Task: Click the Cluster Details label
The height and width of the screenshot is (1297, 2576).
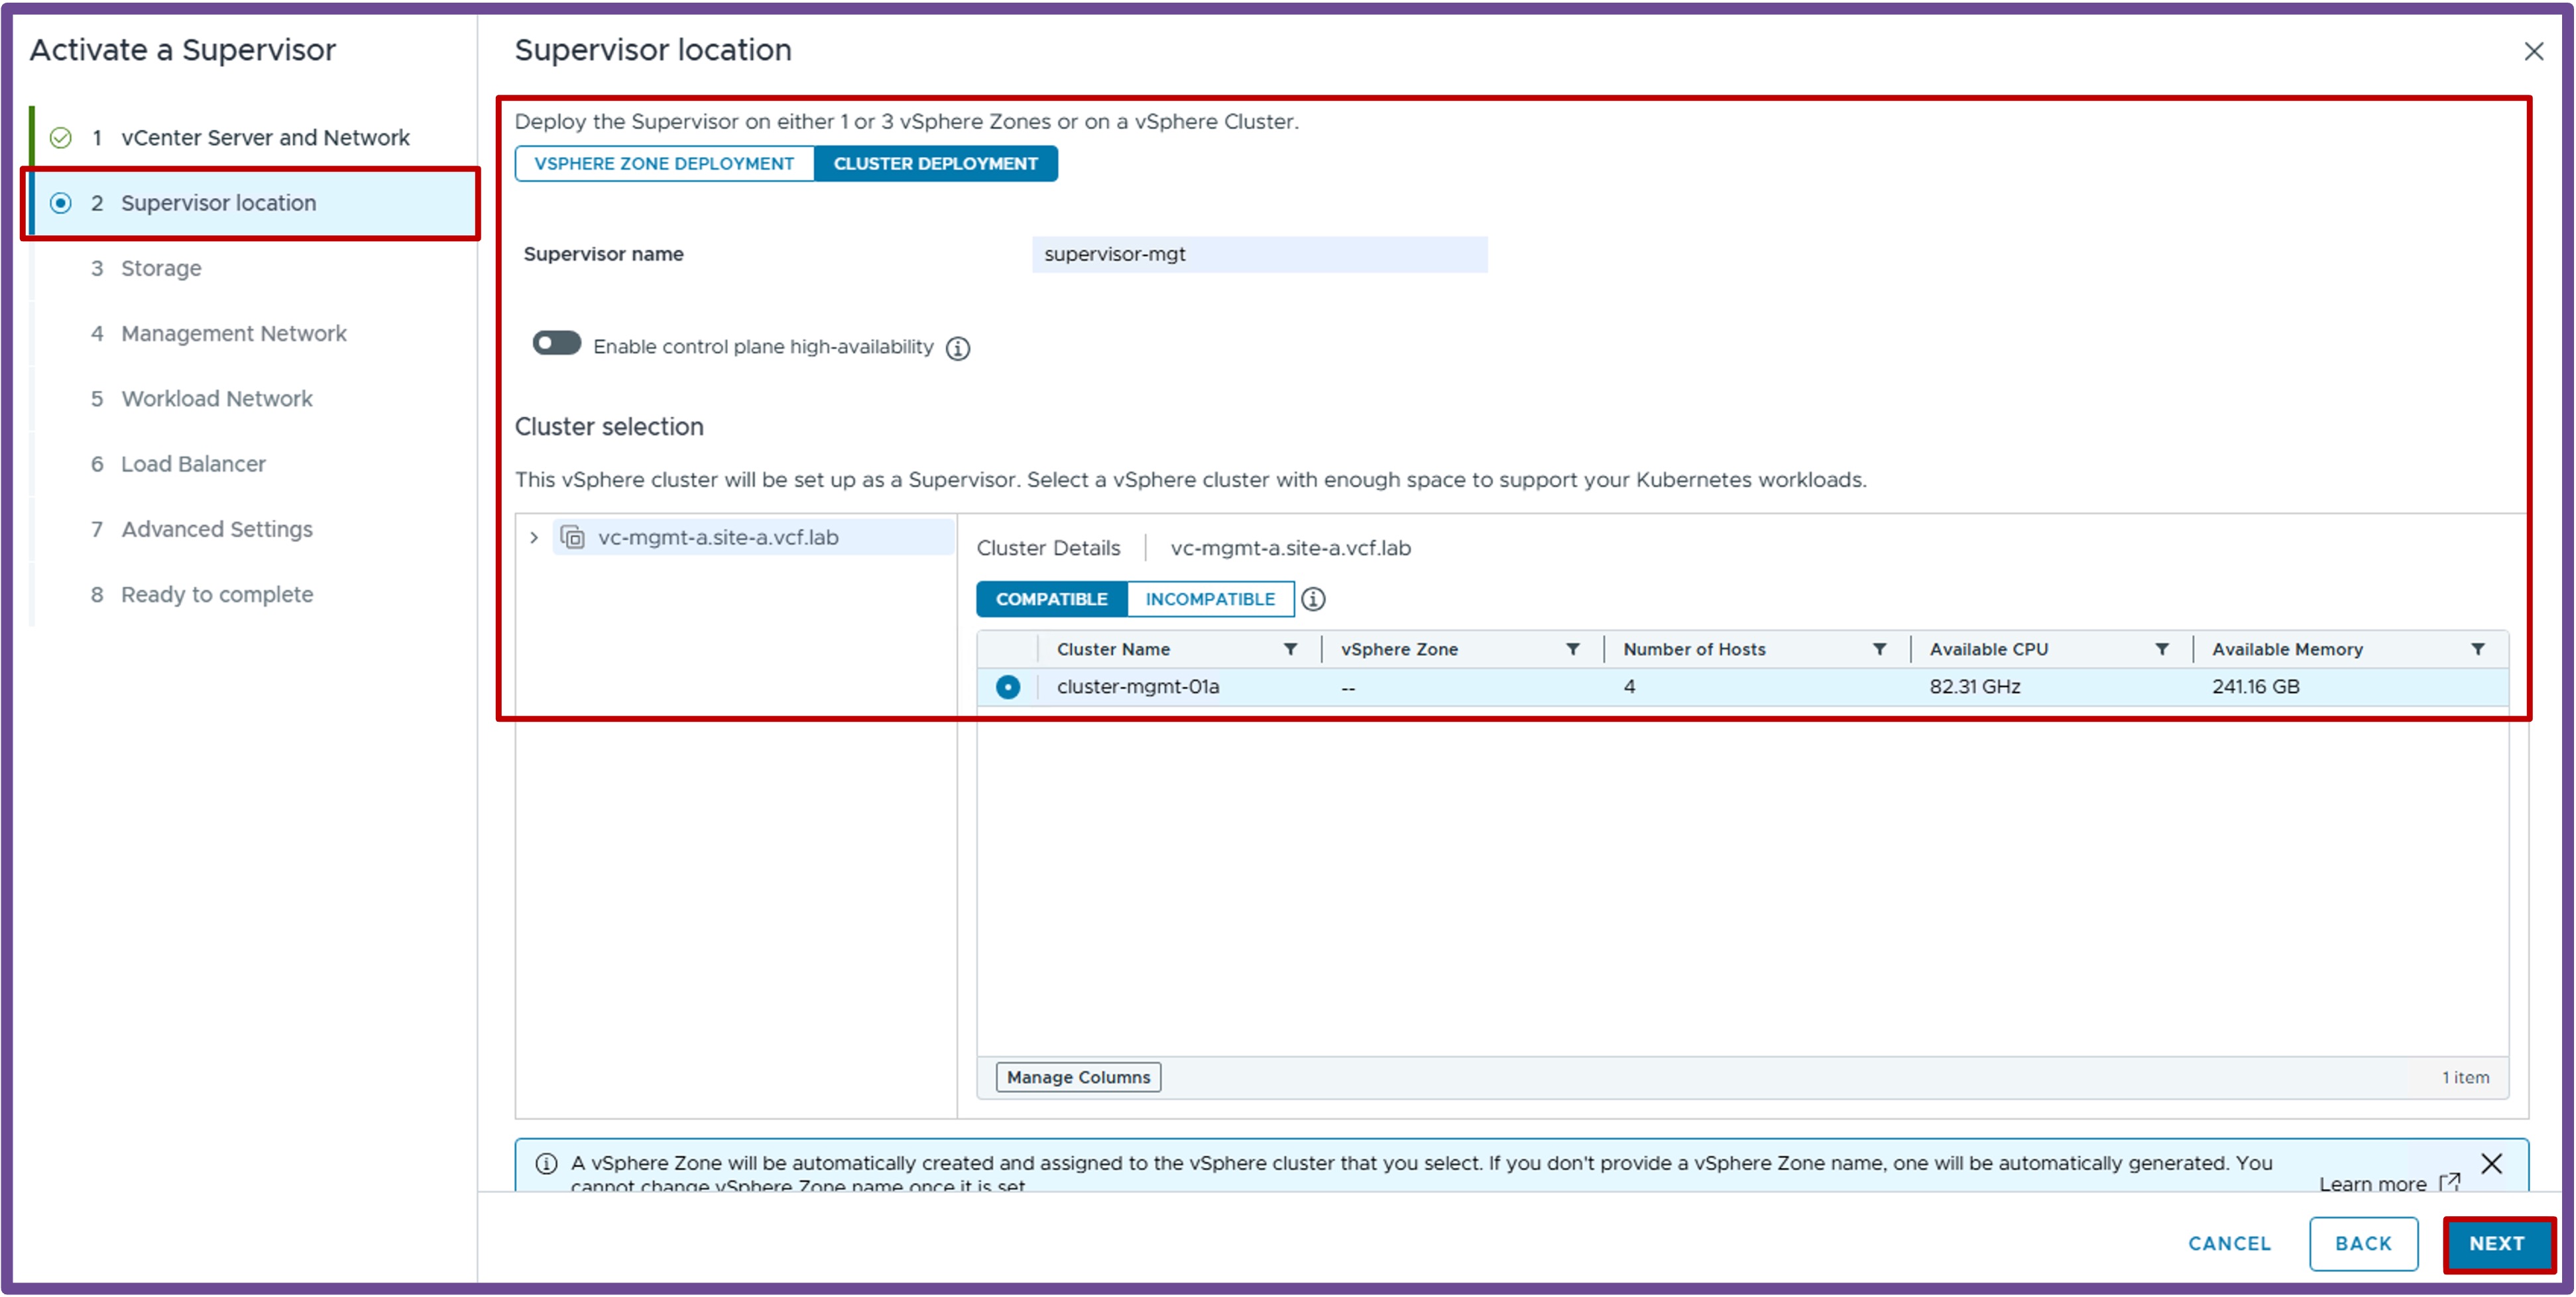Action: tap(1048, 548)
